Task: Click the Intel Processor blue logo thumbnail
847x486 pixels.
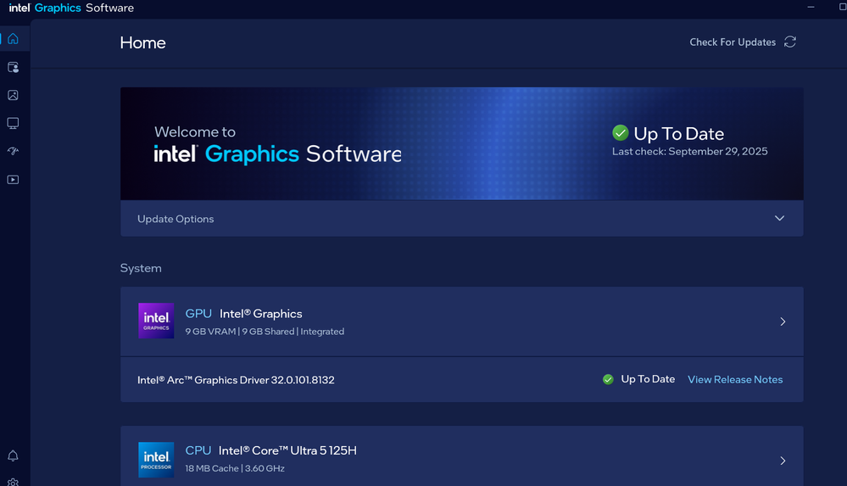Action: (x=156, y=460)
